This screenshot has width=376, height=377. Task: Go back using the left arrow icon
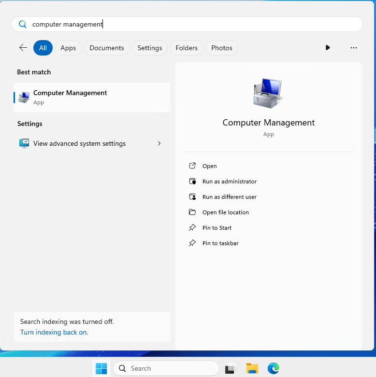[23, 48]
